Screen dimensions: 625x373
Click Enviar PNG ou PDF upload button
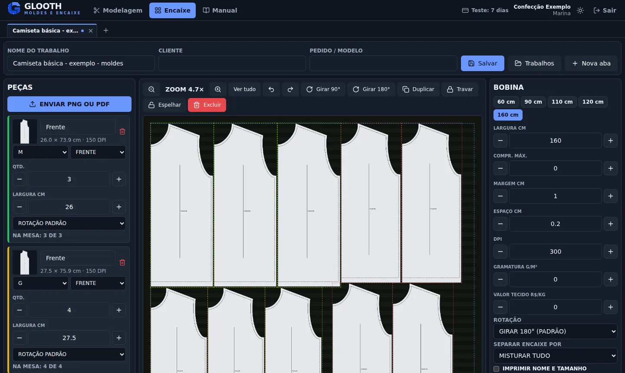click(x=69, y=104)
